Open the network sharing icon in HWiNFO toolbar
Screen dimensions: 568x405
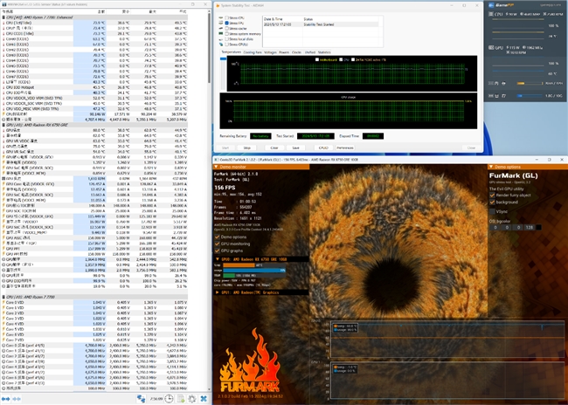tap(141, 399)
